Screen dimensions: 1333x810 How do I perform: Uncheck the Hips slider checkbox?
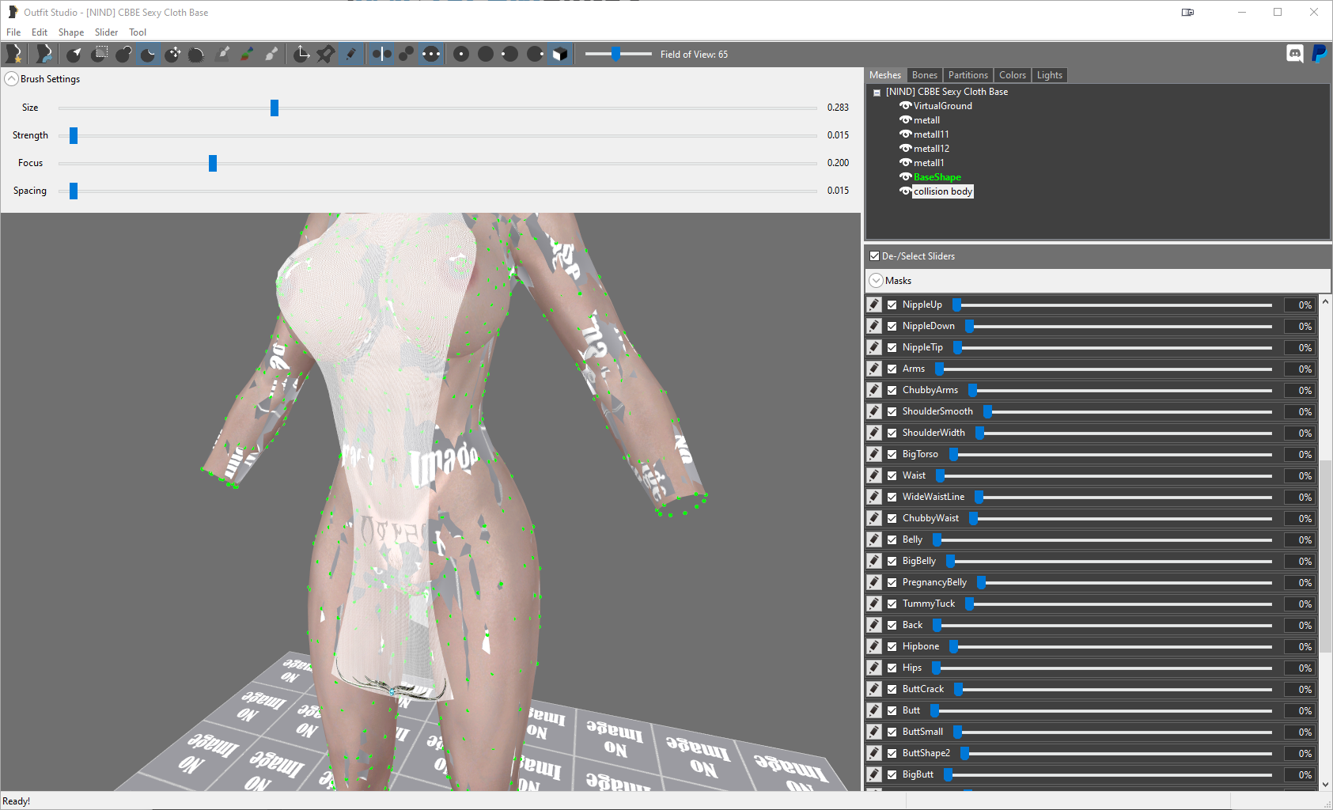(x=892, y=668)
